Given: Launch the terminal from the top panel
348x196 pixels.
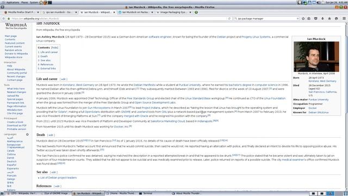Looking at the screenshot, I should (49, 2).
